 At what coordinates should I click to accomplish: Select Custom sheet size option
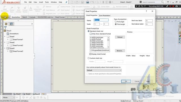[x=89, y=58]
